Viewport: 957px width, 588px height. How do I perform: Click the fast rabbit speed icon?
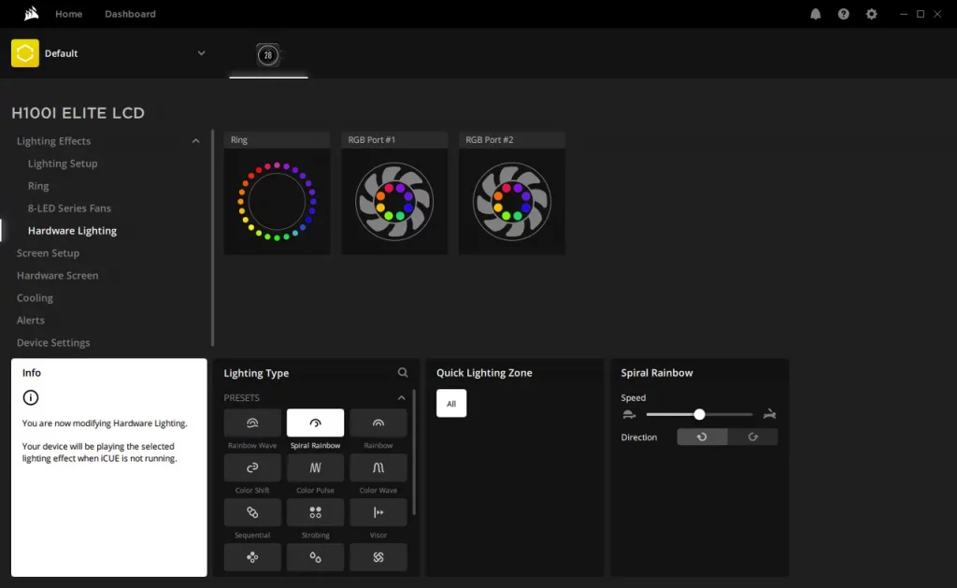770,414
